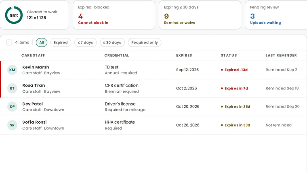Viewport: 307px width, 172px height.
Task: Select the HHA certificate credential
Action: pyautogui.click(x=120, y=122)
